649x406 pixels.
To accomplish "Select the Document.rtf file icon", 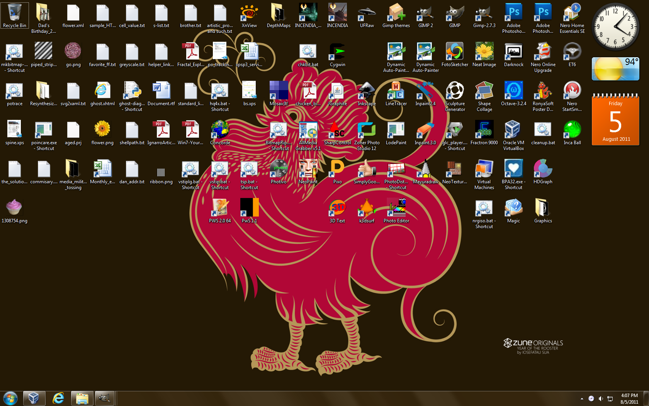I will pos(161,94).
